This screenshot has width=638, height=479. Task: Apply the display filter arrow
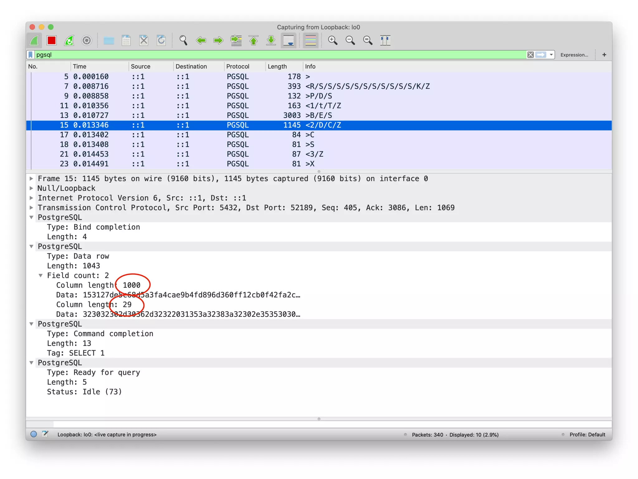541,55
